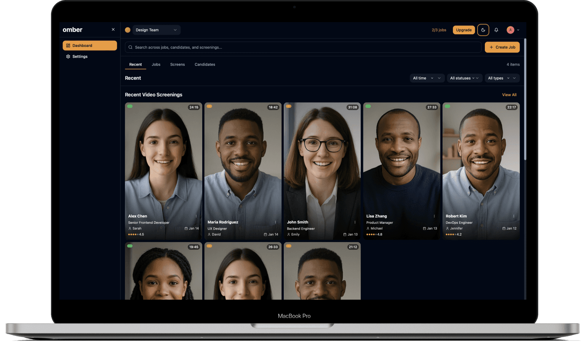The height and width of the screenshot is (342, 585).
Task: Click the 2/3 jobs usage indicator
Action: 439,30
